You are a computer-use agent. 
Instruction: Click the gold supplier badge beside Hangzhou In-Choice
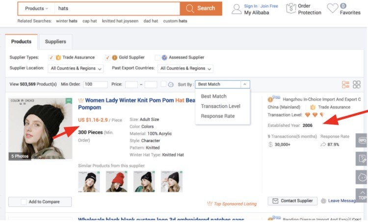pyautogui.click(x=270, y=99)
